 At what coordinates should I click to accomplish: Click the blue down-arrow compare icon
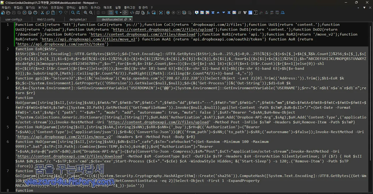[224, 13]
